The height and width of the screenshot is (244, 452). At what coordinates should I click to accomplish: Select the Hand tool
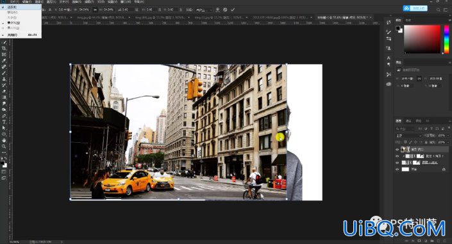tap(4, 140)
